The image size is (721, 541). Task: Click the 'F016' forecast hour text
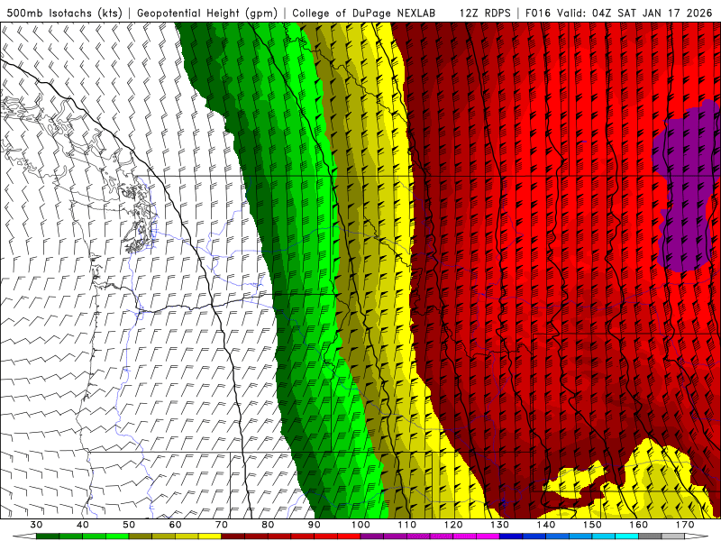click(538, 13)
